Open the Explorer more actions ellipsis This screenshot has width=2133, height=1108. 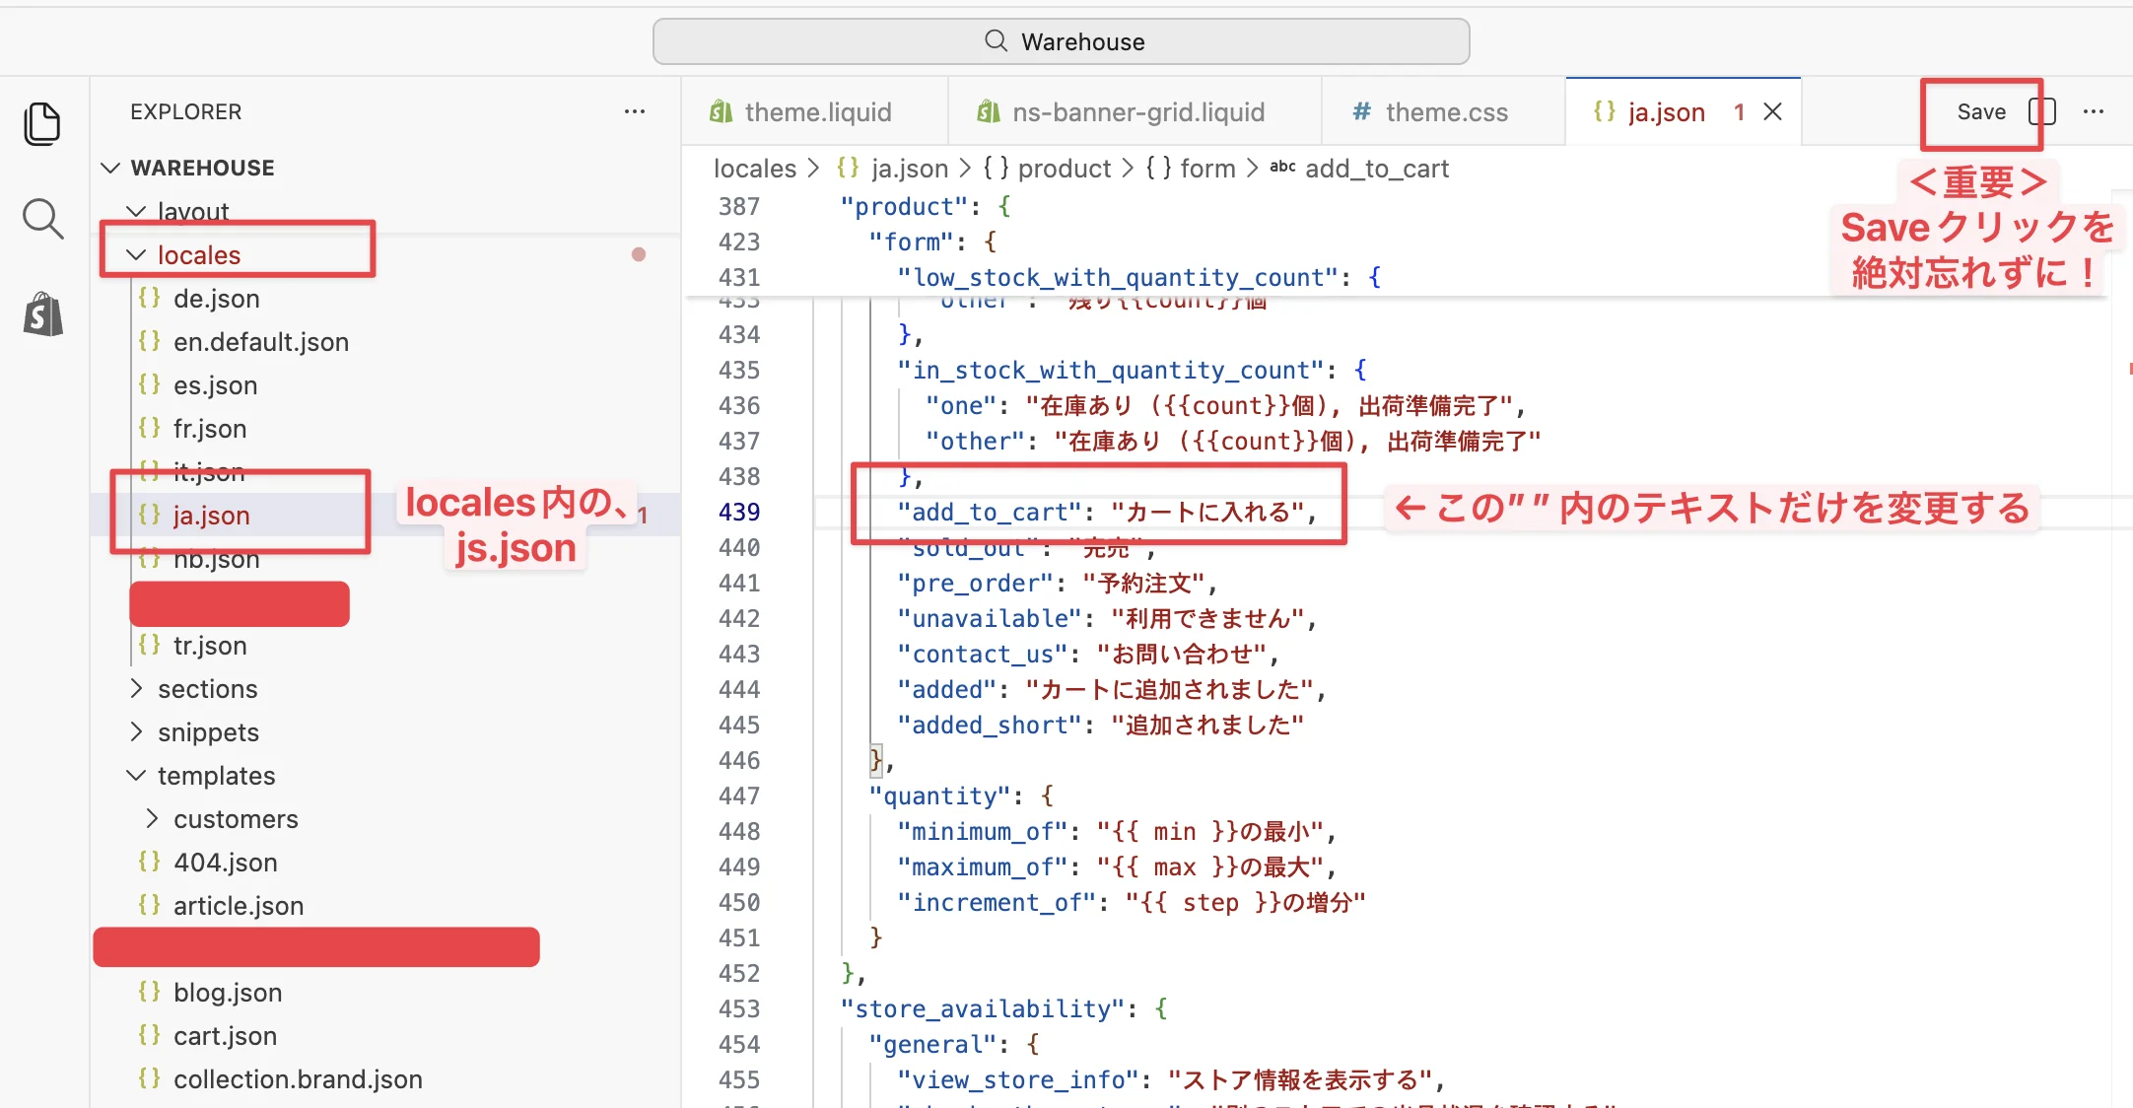click(x=635, y=111)
